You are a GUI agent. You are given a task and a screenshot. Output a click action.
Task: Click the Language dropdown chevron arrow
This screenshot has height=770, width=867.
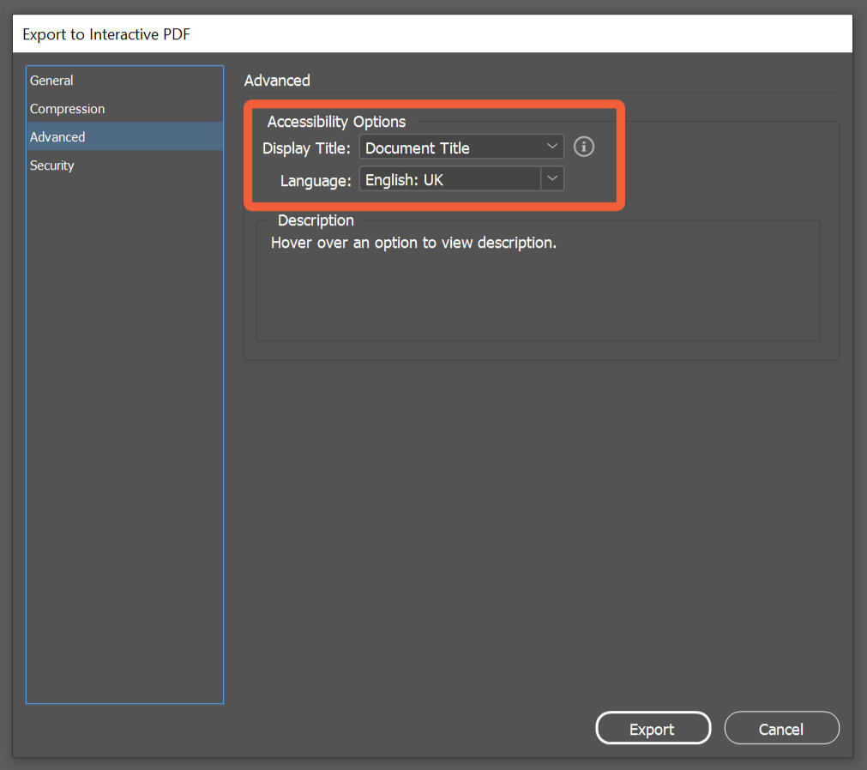pos(553,179)
